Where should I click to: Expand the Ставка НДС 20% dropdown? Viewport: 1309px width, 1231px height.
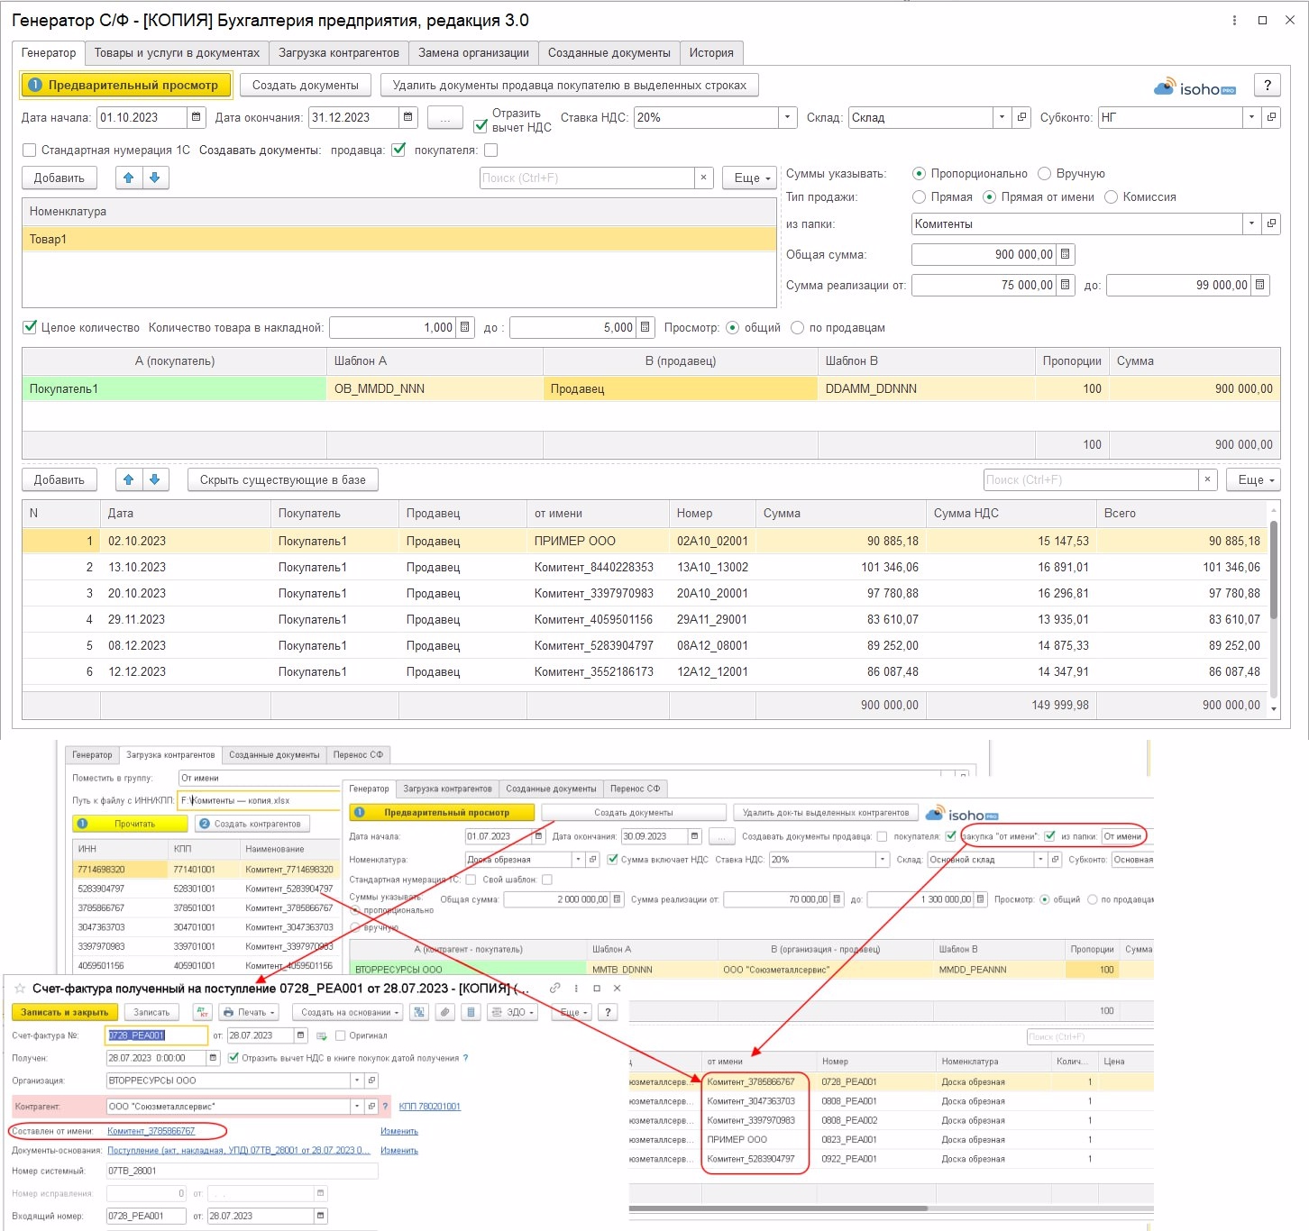[788, 117]
